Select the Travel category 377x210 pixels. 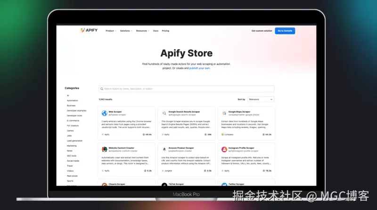coord(70,166)
